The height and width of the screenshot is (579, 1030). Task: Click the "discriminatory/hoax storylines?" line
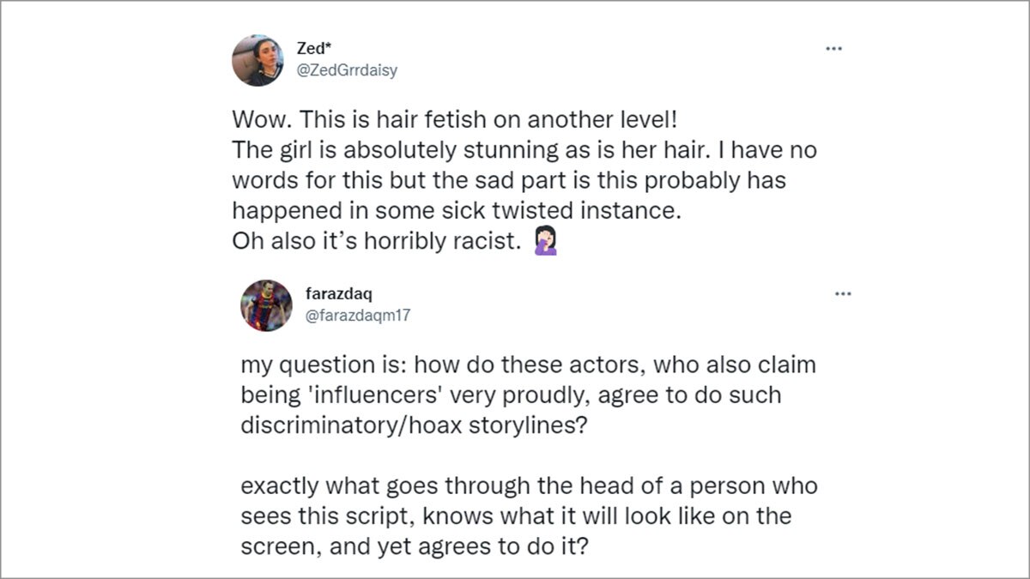(x=413, y=425)
